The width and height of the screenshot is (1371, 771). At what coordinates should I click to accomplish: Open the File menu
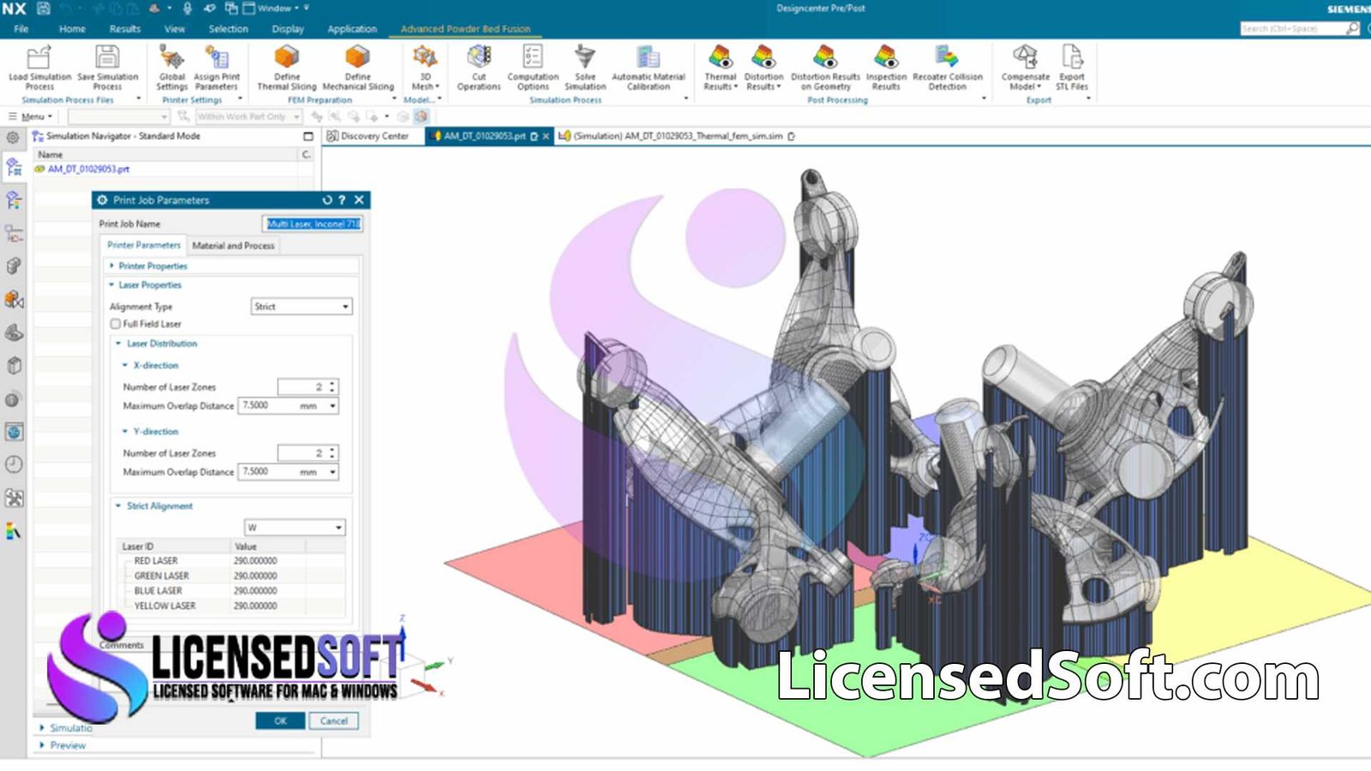[21, 28]
